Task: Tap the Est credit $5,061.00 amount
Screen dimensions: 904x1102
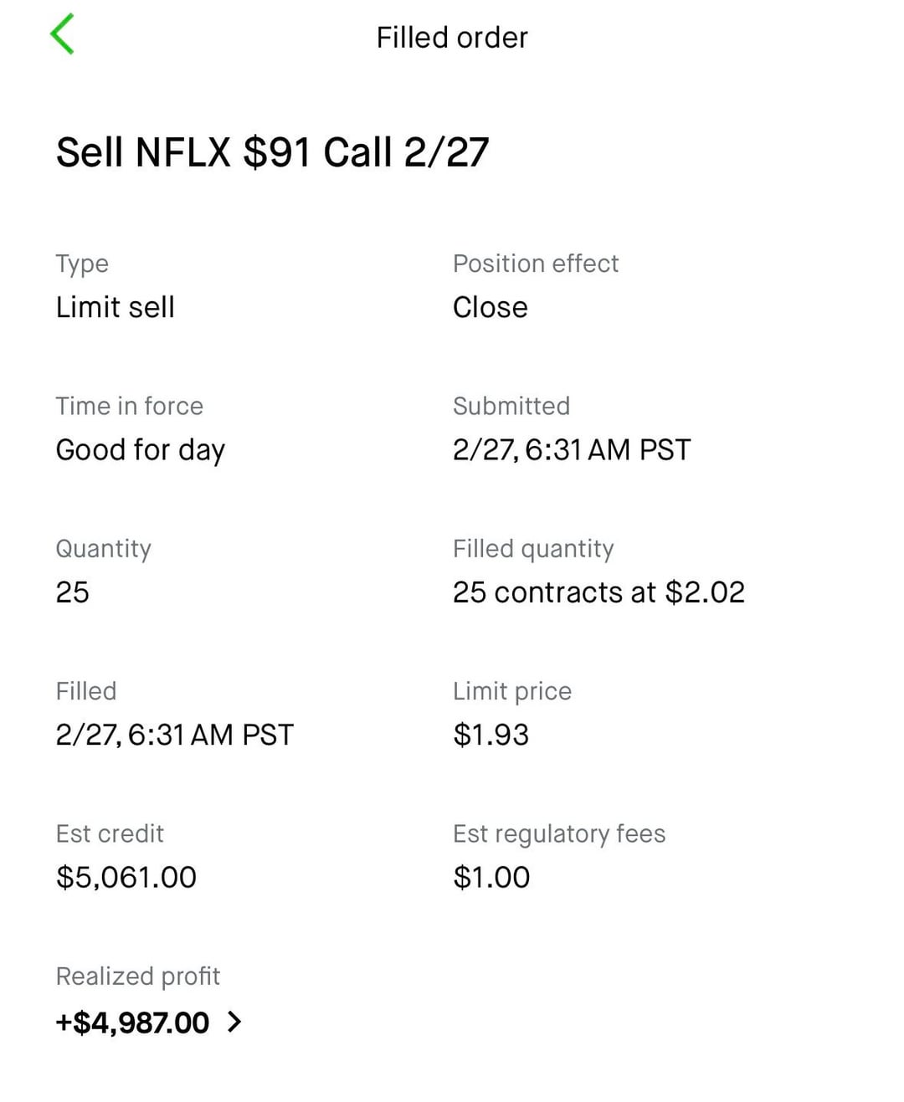Action: click(x=126, y=877)
